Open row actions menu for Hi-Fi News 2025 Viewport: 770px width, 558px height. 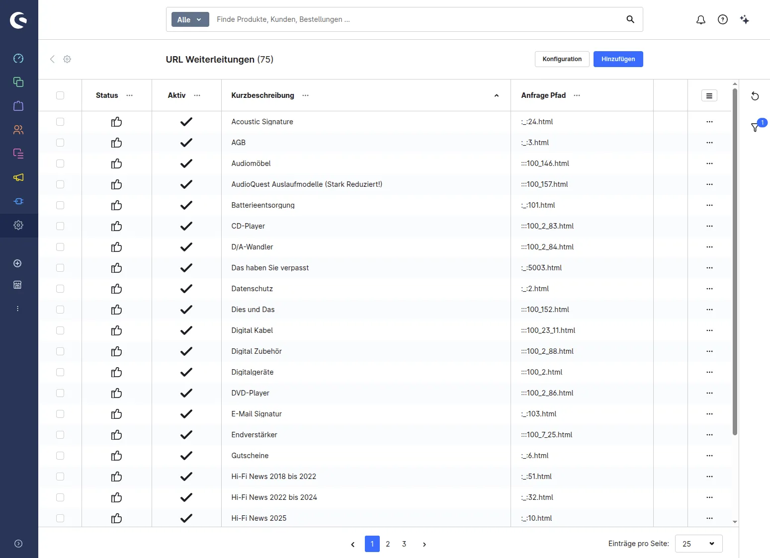(x=709, y=518)
